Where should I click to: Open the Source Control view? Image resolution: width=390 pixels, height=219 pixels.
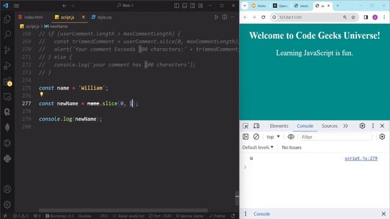coord(7,50)
